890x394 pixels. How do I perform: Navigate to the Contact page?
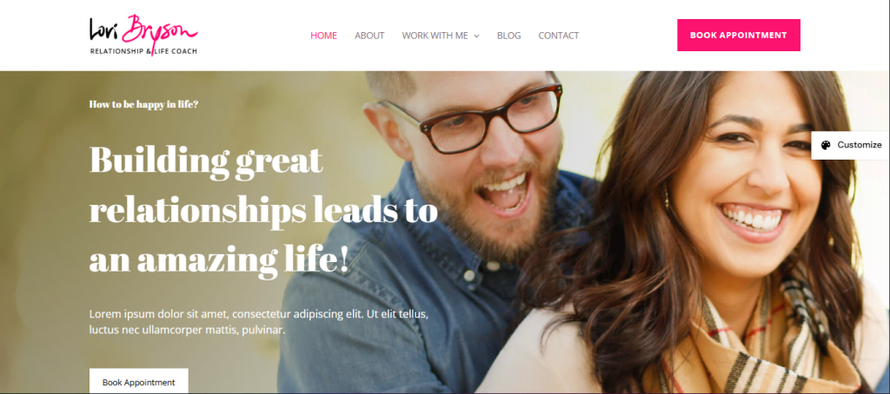559,36
